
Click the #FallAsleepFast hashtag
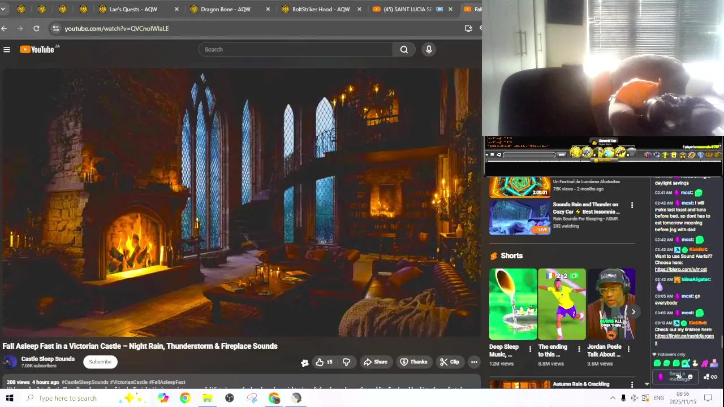tap(167, 383)
